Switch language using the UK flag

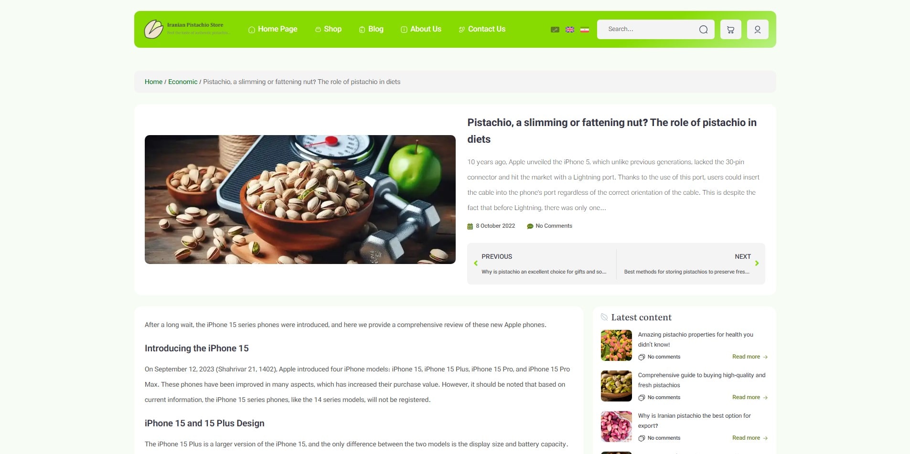570,30
